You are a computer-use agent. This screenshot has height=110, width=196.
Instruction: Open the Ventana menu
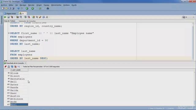coord(66,5)
